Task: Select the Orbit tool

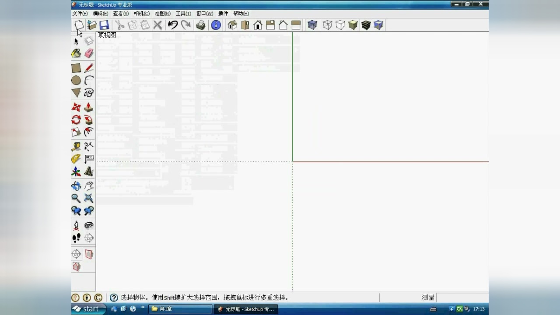Action: click(76, 186)
